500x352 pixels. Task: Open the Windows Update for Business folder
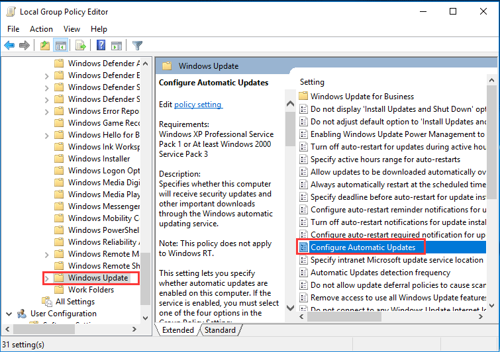point(362,97)
